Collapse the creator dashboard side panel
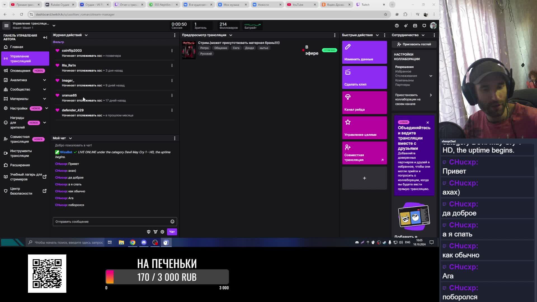This screenshot has height=302, width=537. pos(45,37)
